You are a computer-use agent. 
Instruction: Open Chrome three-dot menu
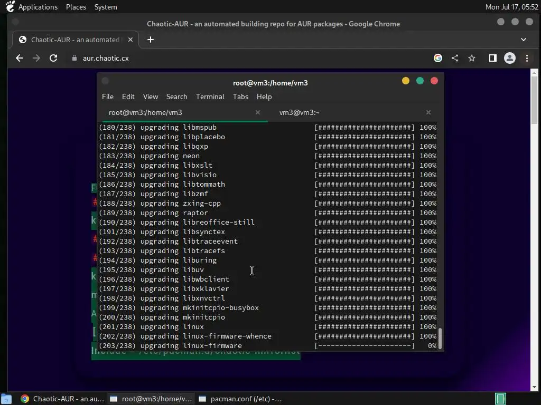click(x=527, y=58)
